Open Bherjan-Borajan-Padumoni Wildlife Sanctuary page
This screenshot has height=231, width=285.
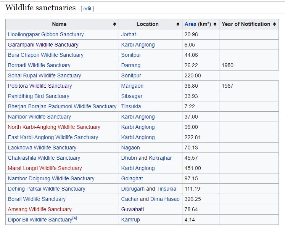click(x=62, y=106)
